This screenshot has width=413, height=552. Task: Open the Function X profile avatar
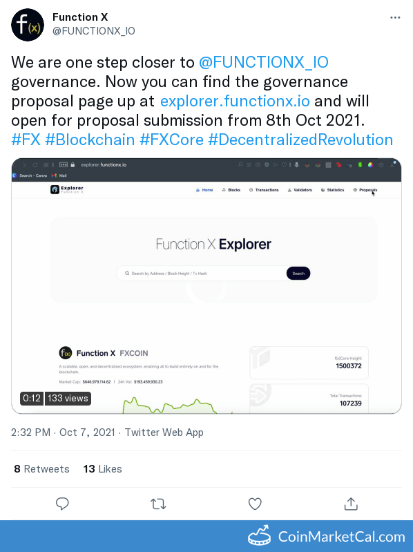(28, 25)
